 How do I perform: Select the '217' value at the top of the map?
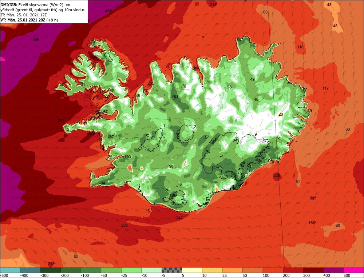pos(213,5)
